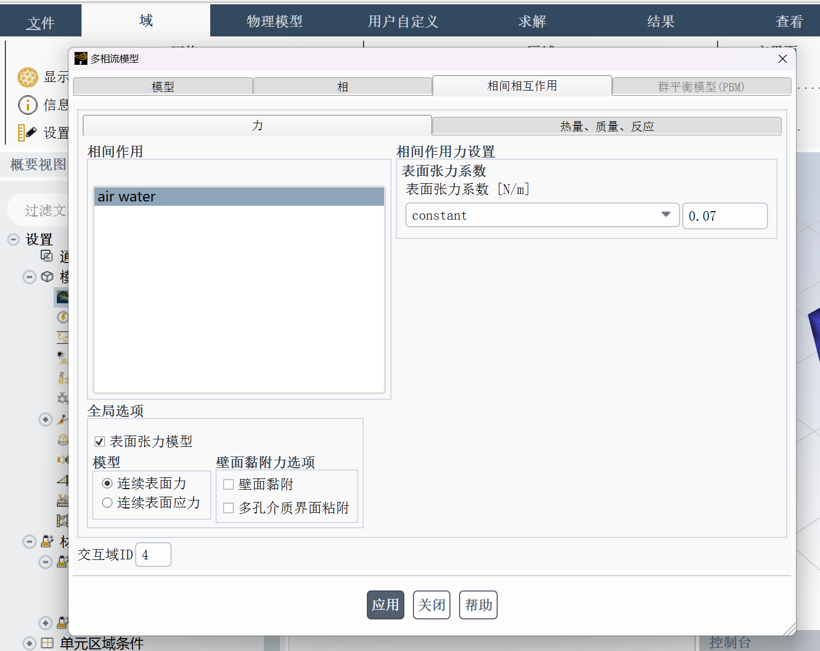Collapse the Materials tree node
Screen dimensions: 820x651
(x=29, y=542)
